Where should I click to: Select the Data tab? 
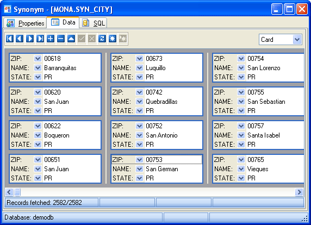pos(63,22)
